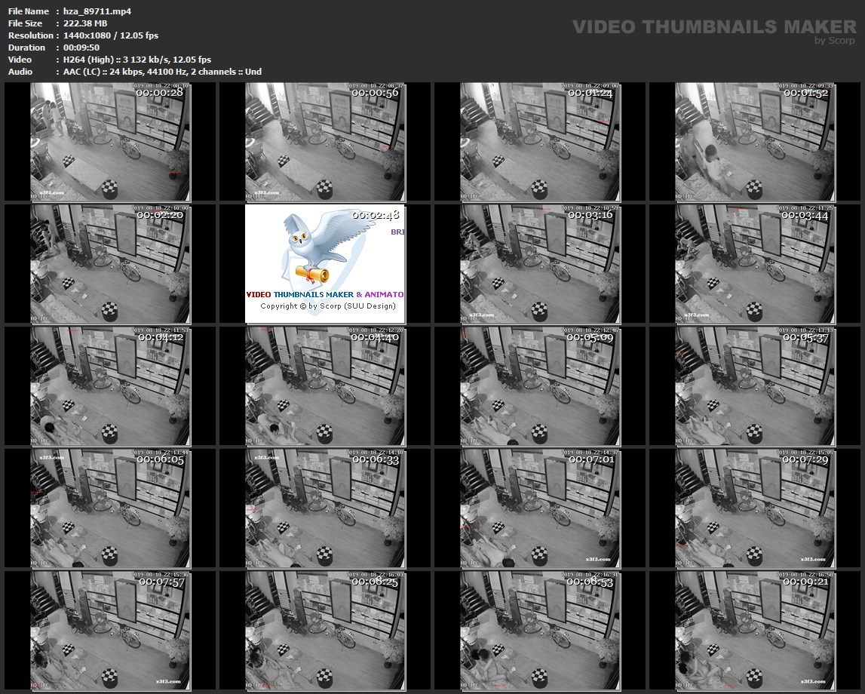The height and width of the screenshot is (694, 865).
Task: Open the thumbnail stamped 00:04:40
Action: click(x=325, y=386)
